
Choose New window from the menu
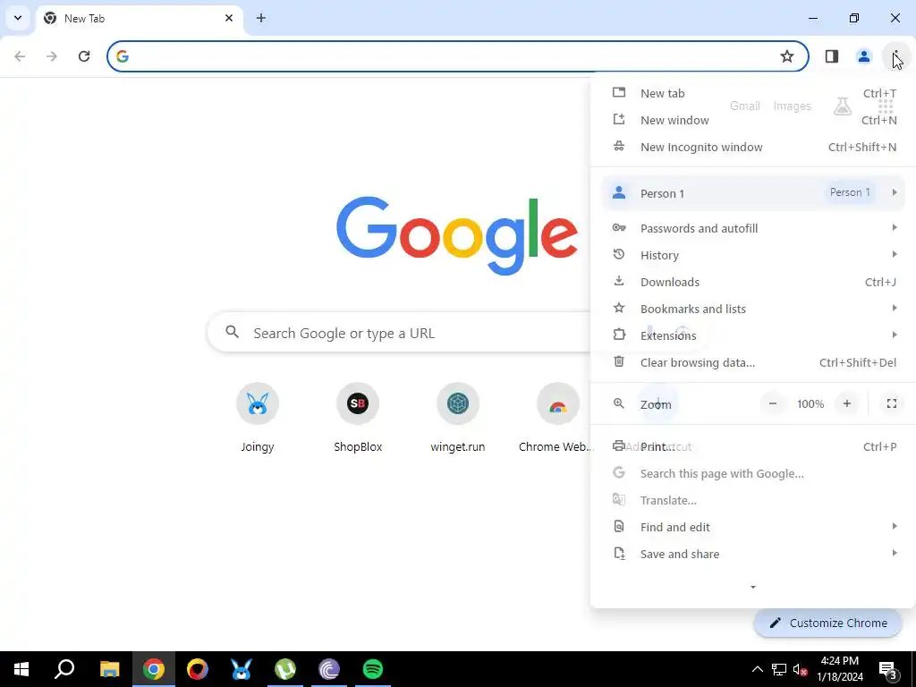(753, 121)
